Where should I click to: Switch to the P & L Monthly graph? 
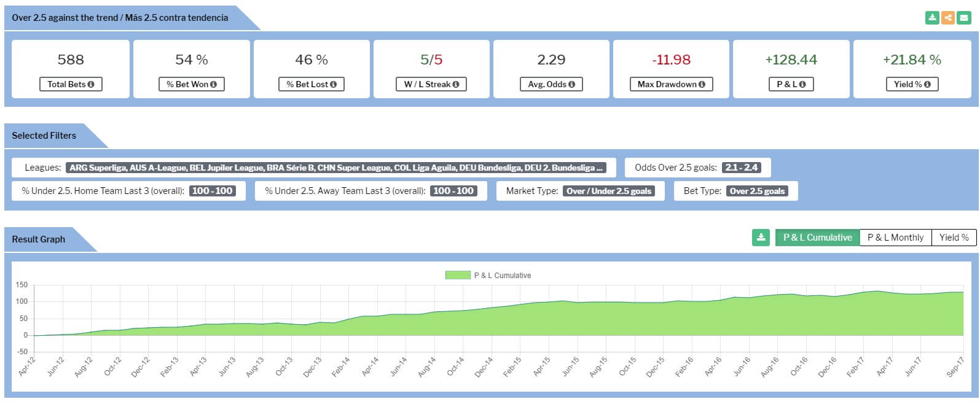click(895, 238)
